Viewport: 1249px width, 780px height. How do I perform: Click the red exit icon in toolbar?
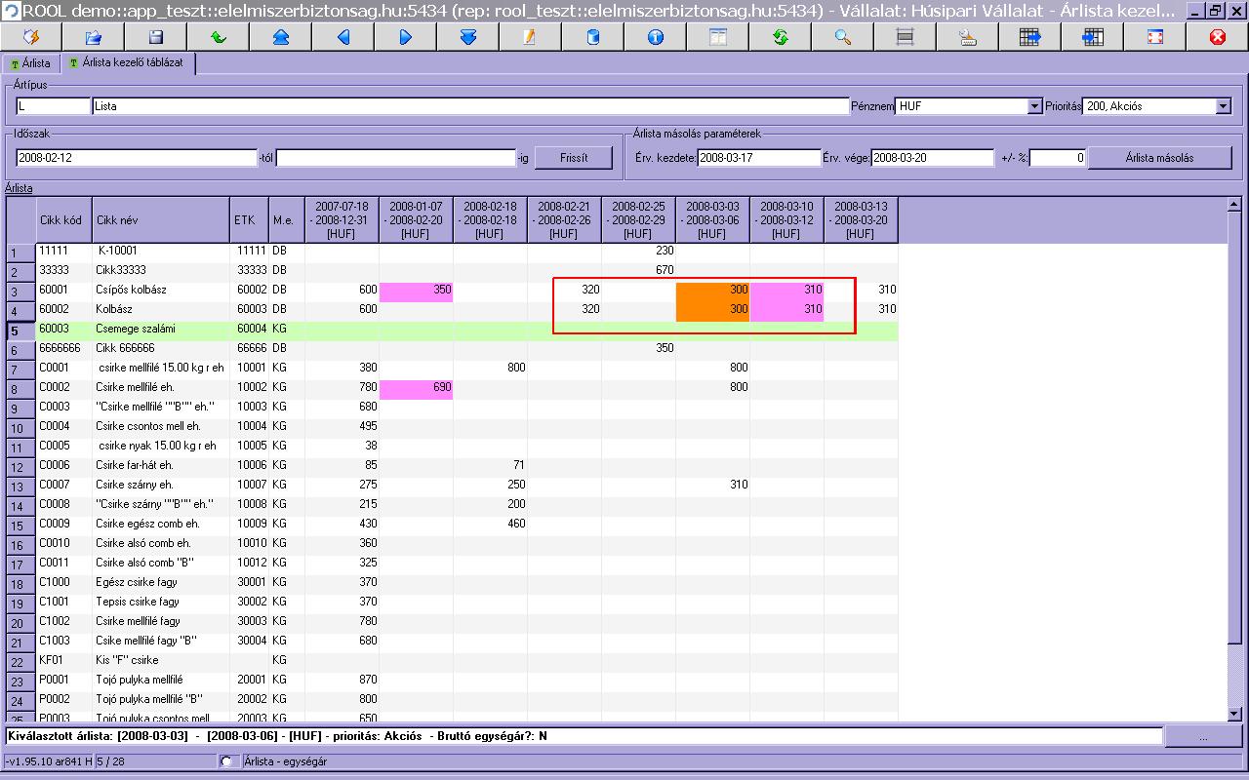(1217, 37)
